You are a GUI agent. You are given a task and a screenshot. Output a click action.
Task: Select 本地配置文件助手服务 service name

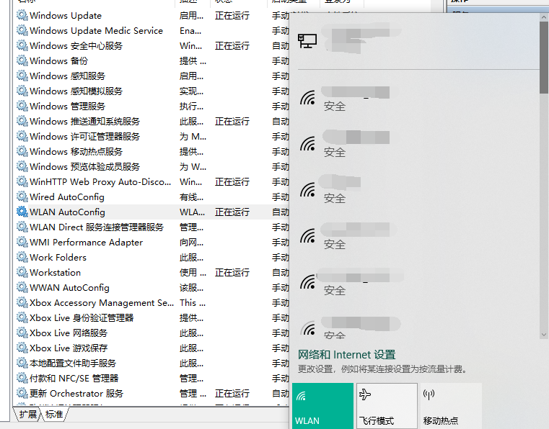[x=73, y=363]
